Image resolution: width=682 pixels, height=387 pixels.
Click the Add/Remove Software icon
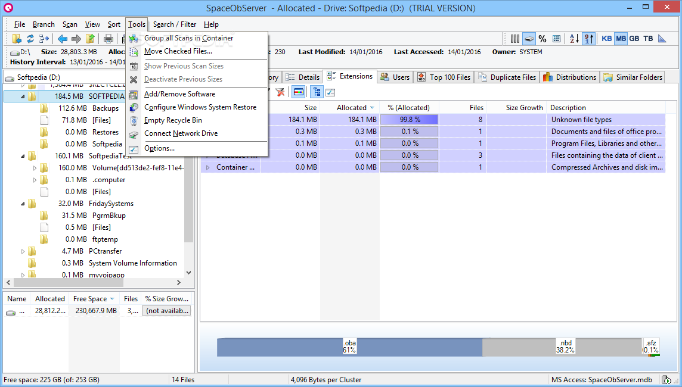point(134,94)
